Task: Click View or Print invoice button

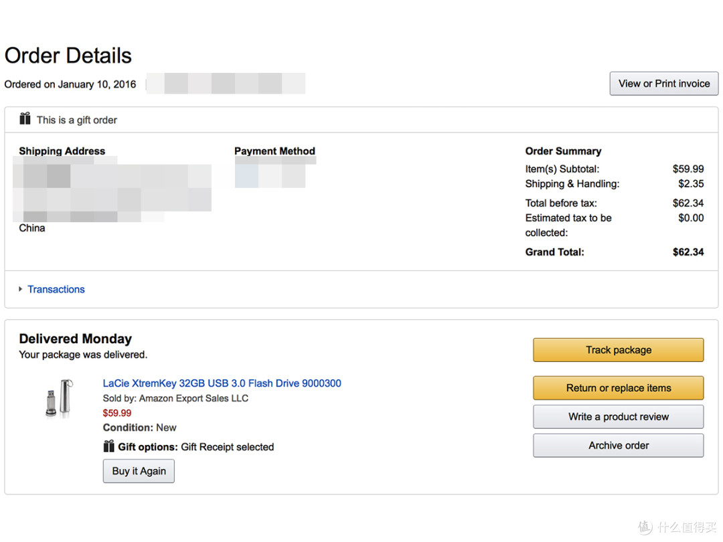Action: (664, 84)
